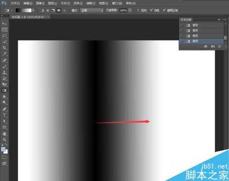Viewport: 229px width, 181px height.
Task: Open the 滤镜 (Filter) menu
Action: [x=91, y=3]
